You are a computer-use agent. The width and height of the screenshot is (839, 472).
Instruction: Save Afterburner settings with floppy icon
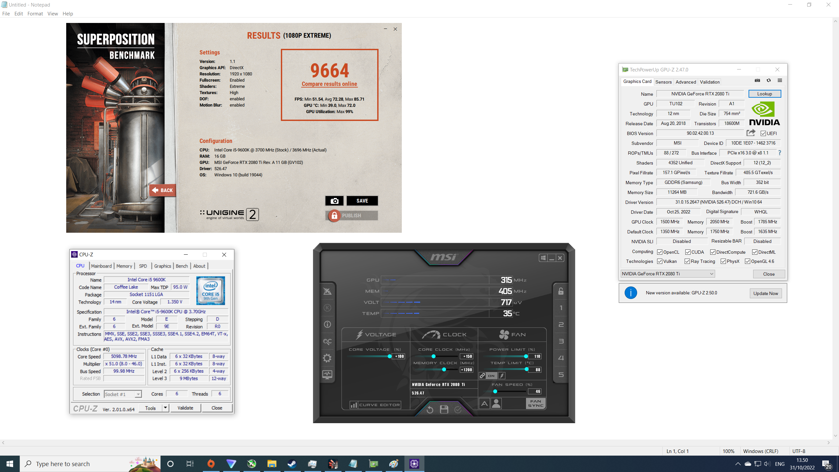[444, 409]
